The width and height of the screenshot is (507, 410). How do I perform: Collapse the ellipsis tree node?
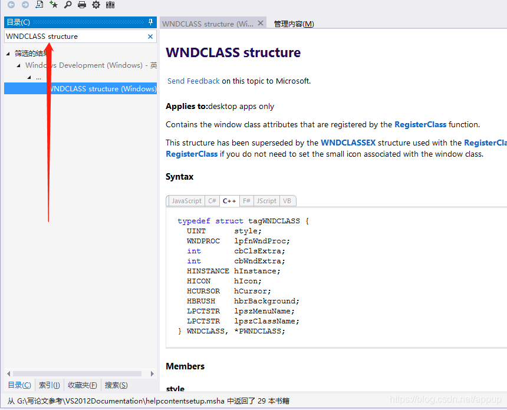point(29,77)
